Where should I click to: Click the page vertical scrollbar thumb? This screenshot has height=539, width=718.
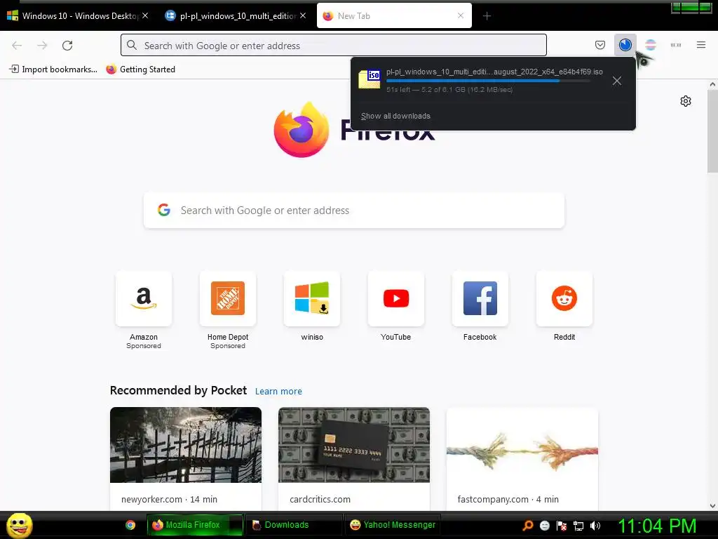pos(712,131)
